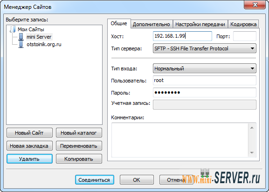Click the Новый каталог button

click(79, 133)
